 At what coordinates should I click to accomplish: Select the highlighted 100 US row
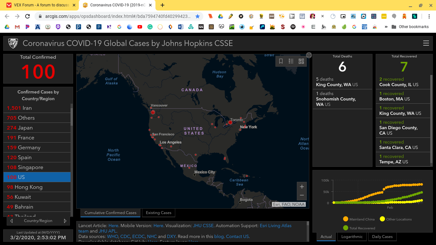click(x=37, y=177)
